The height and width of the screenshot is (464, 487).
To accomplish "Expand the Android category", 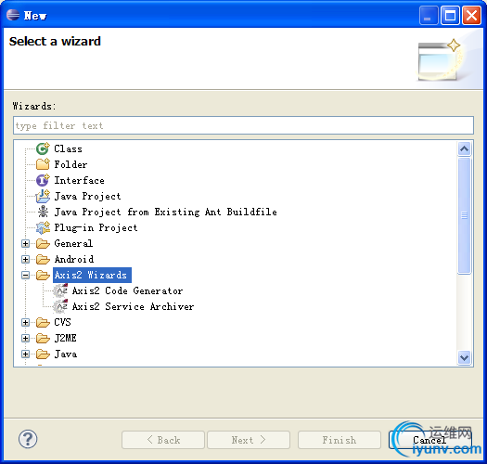I will pos(25,259).
